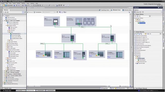Switch to Topology view tab

104,10
